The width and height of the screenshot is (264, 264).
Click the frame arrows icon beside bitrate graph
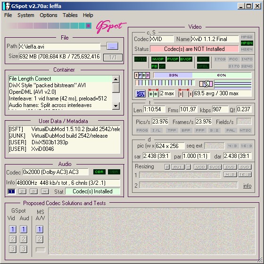coord(206,84)
